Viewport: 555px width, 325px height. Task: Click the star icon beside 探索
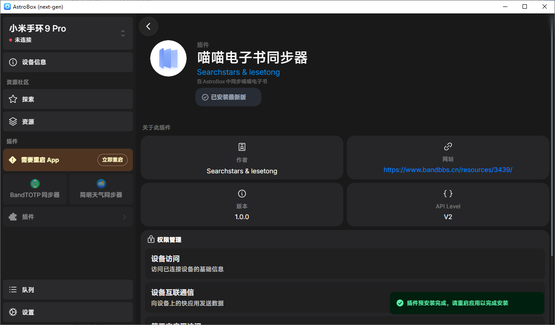coord(13,99)
